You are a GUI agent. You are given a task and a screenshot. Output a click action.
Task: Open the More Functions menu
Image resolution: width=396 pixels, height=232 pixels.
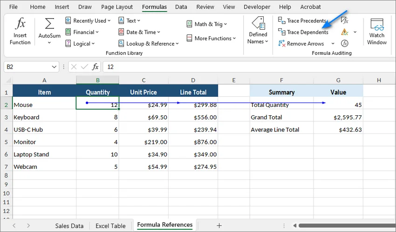click(211, 38)
